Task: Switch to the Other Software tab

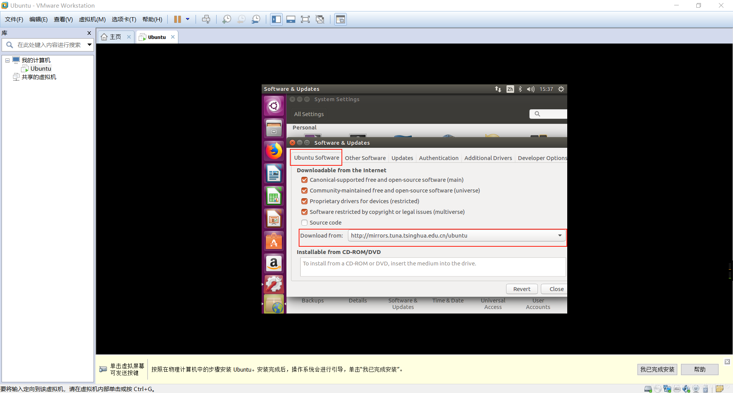Action: [x=365, y=158]
